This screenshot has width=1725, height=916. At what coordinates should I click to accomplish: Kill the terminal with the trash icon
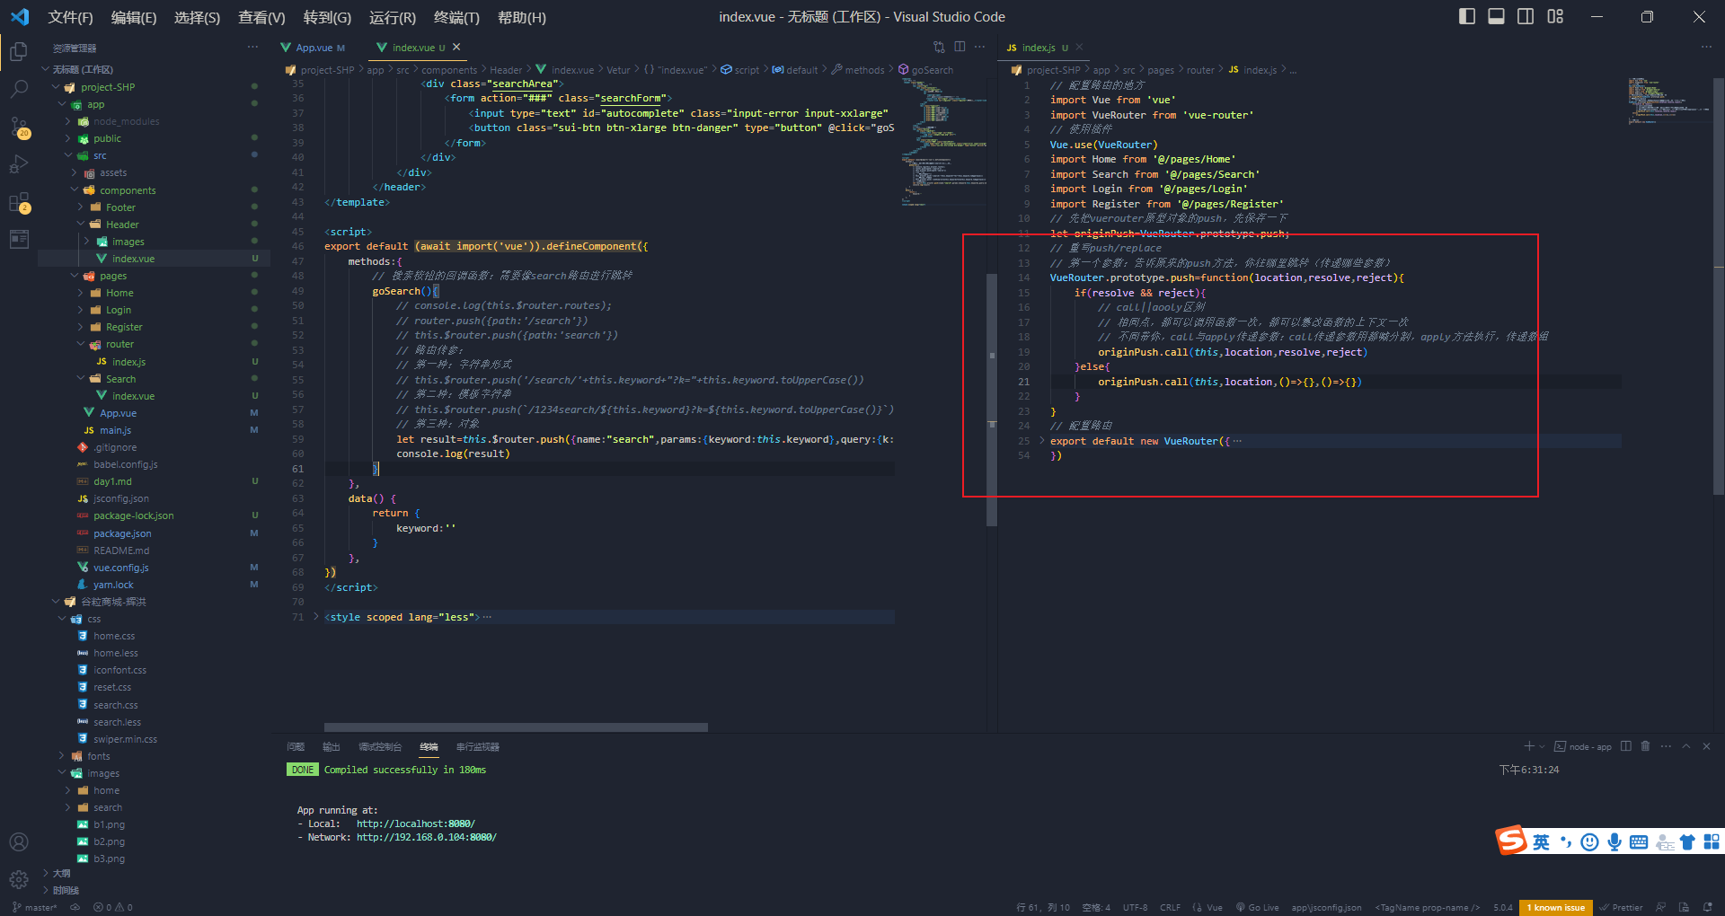pos(1646,746)
